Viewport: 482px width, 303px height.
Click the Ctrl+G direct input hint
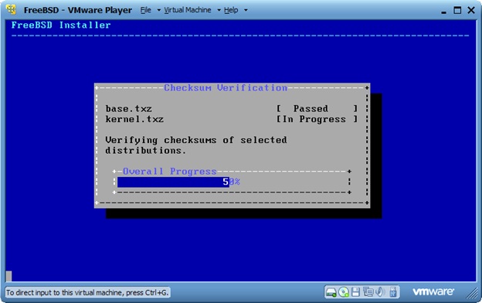(87, 292)
